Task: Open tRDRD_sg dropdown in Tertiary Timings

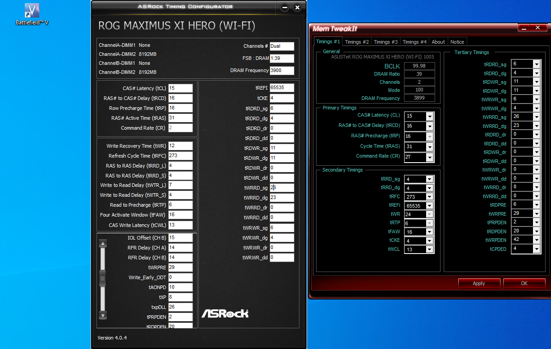Action: 536,64
